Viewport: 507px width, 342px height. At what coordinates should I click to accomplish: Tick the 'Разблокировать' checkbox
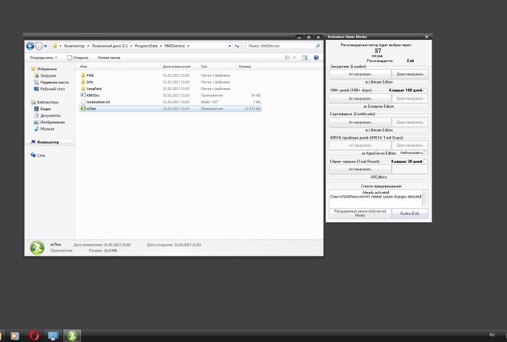425,153
